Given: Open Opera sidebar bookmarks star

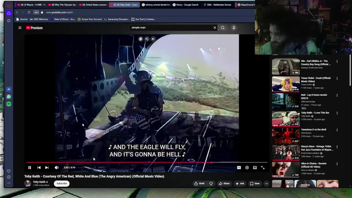Looking at the screenshot, I should [9, 20].
